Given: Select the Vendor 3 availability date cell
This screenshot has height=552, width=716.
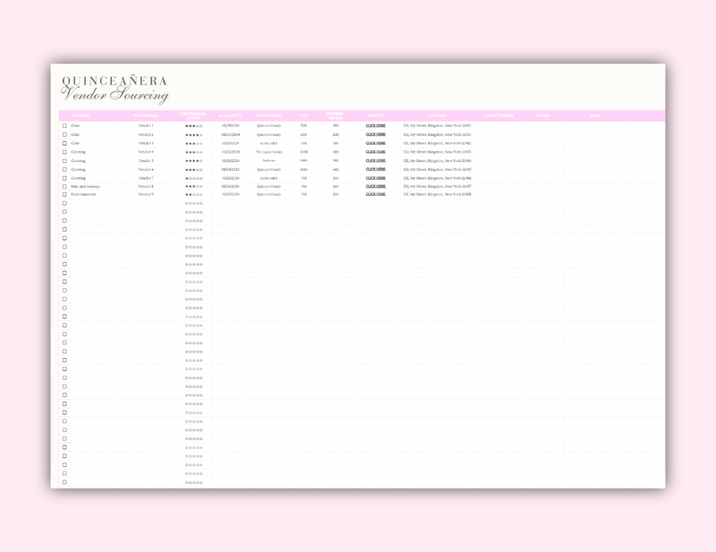Looking at the screenshot, I should (230, 143).
